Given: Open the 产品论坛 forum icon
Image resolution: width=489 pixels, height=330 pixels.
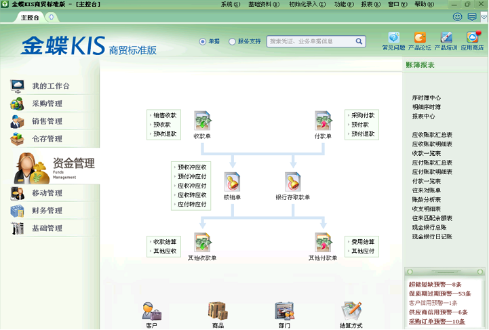Looking at the screenshot, I should point(420,37).
